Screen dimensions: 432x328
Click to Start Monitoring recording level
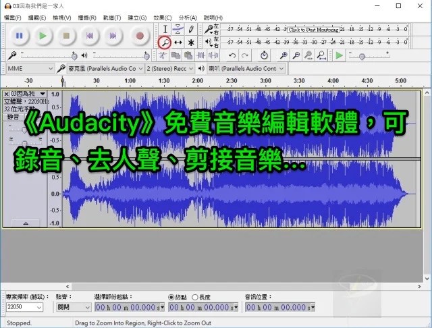313,30
